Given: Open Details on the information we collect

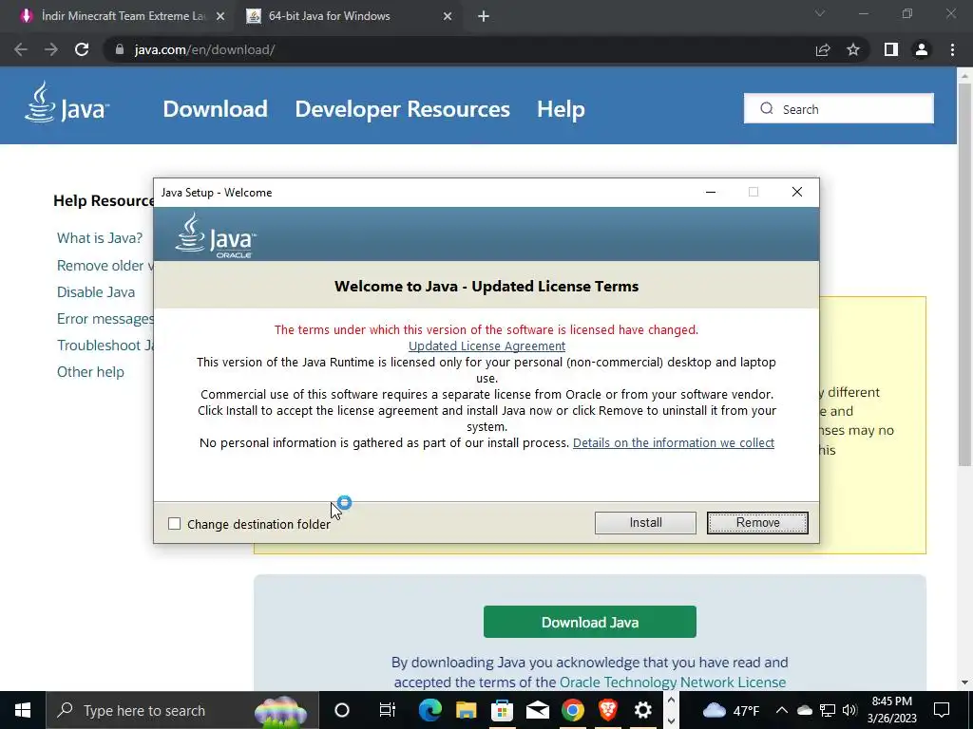Looking at the screenshot, I should point(674,442).
